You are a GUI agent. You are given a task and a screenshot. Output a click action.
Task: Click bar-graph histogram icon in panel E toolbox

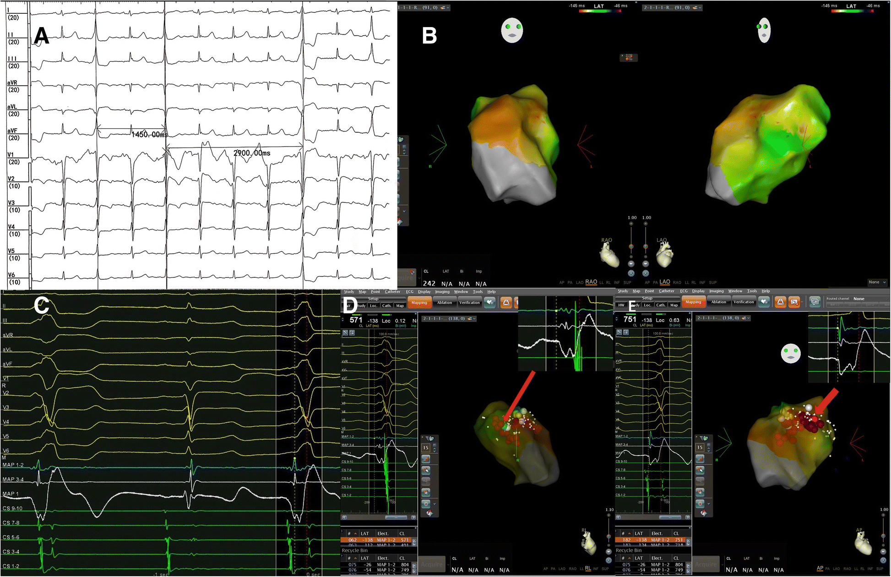[700, 459]
